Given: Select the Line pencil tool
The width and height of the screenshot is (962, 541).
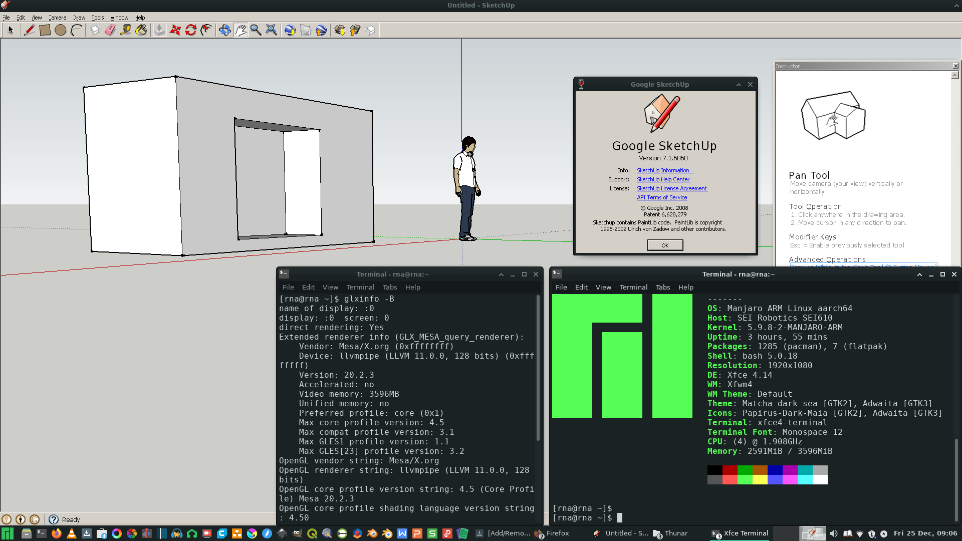Looking at the screenshot, I should 29,30.
